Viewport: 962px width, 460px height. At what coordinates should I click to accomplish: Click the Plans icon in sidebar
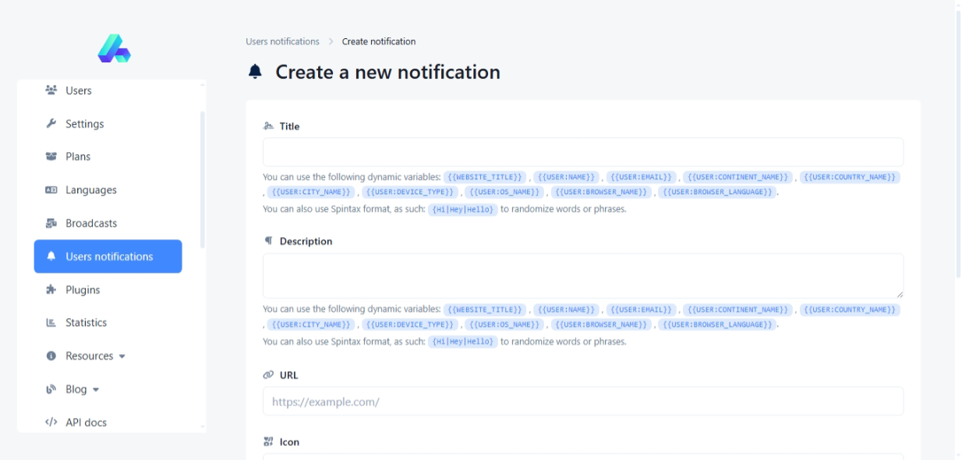coord(51,157)
